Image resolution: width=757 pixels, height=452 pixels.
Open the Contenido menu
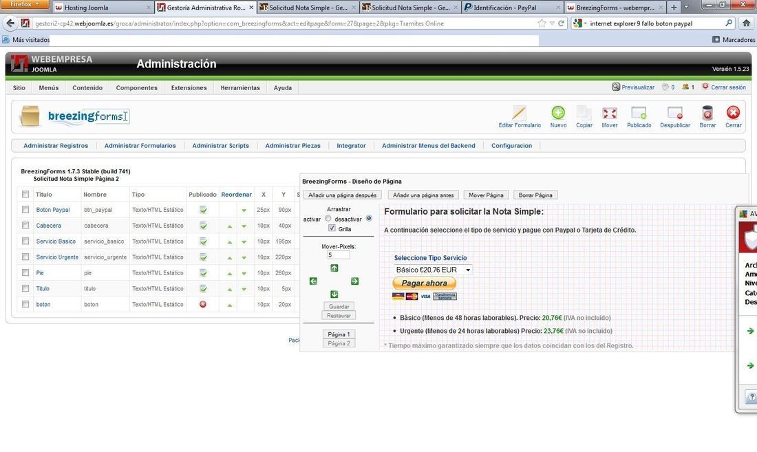click(x=87, y=88)
